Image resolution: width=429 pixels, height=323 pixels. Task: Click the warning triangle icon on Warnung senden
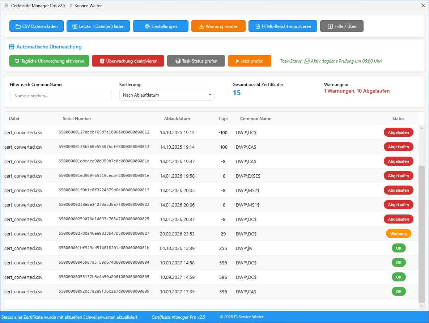[201, 26]
